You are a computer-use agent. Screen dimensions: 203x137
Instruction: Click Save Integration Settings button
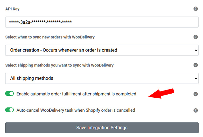[102, 128]
